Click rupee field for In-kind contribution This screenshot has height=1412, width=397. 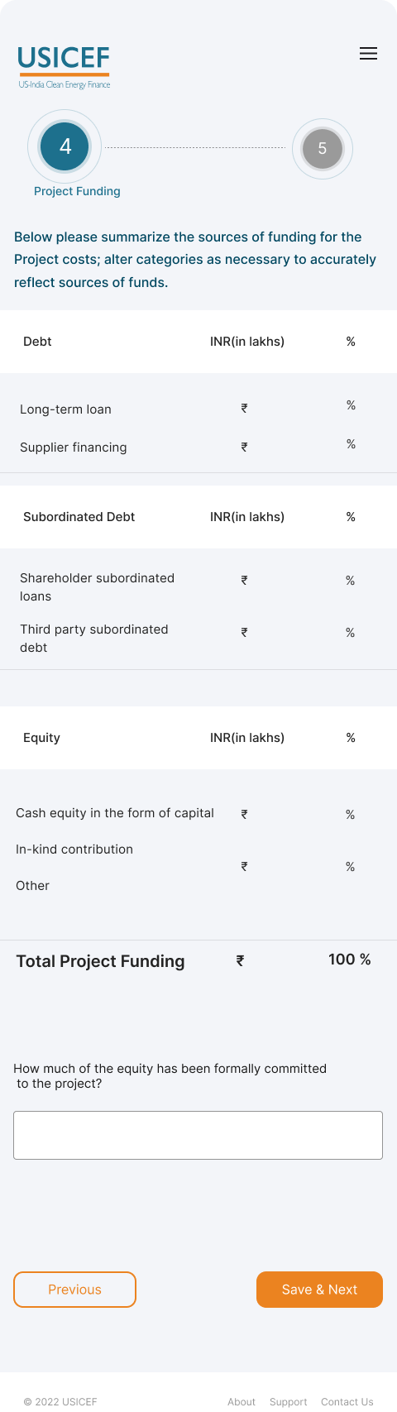click(x=244, y=867)
